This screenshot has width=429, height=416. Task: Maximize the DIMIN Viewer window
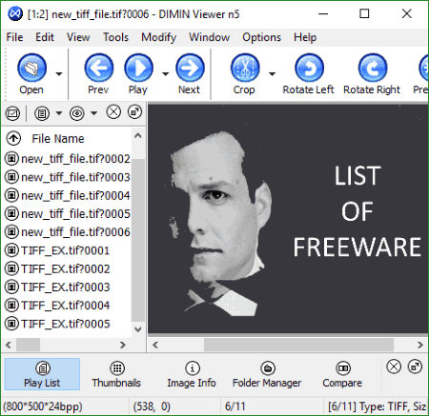pos(364,13)
